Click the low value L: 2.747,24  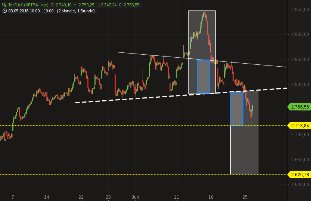click(x=106, y=5)
